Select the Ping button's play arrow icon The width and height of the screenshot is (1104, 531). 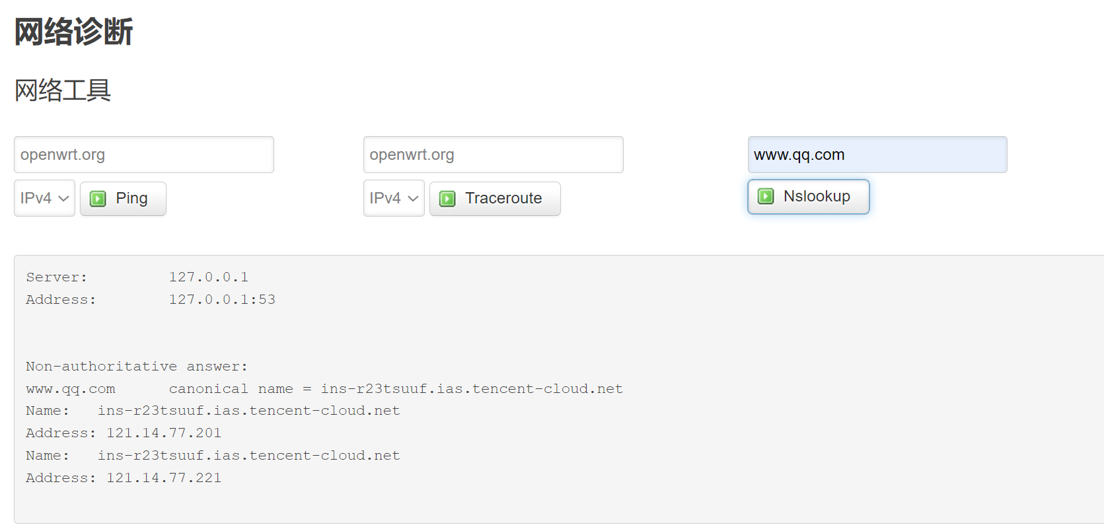point(98,198)
